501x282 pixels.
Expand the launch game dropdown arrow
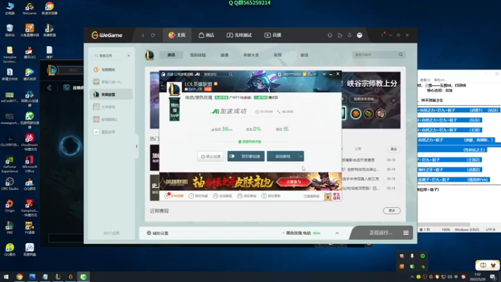[x=301, y=156]
